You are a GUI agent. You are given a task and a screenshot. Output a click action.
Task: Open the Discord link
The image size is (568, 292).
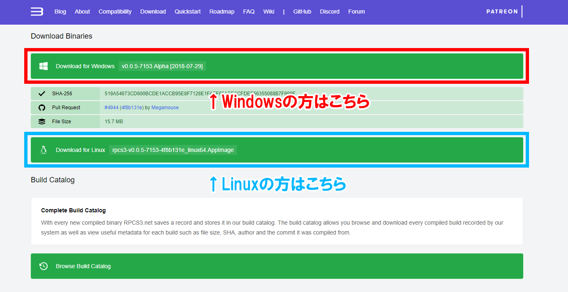(330, 11)
